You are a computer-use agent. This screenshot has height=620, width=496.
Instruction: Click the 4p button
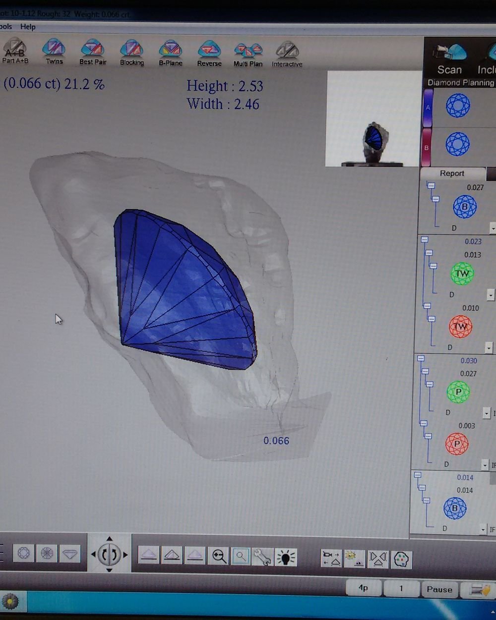click(364, 588)
